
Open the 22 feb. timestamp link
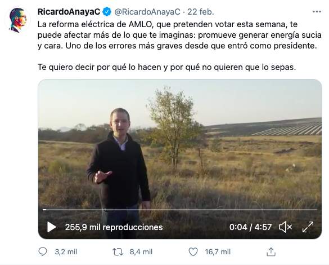201,12
